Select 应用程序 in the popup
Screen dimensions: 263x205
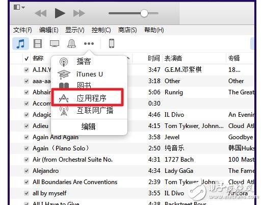click(88, 97)
